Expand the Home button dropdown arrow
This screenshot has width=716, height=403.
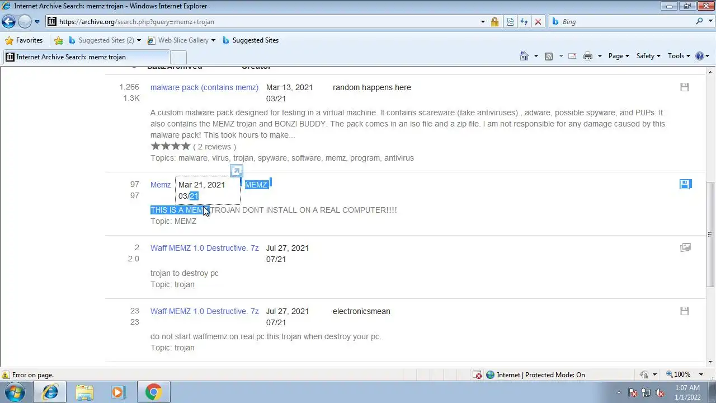tap(536, 56)
